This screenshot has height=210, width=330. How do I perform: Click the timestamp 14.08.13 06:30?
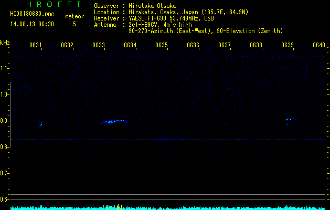click(32, 24)
